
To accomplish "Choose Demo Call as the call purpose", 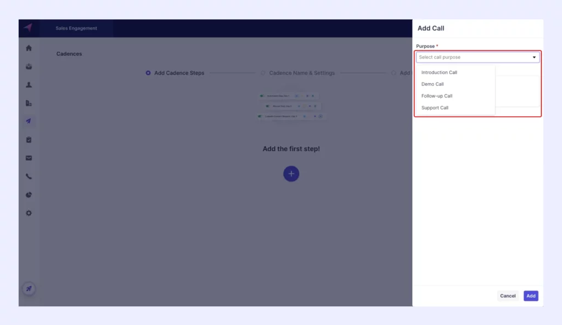I will (x=433, y=84).
